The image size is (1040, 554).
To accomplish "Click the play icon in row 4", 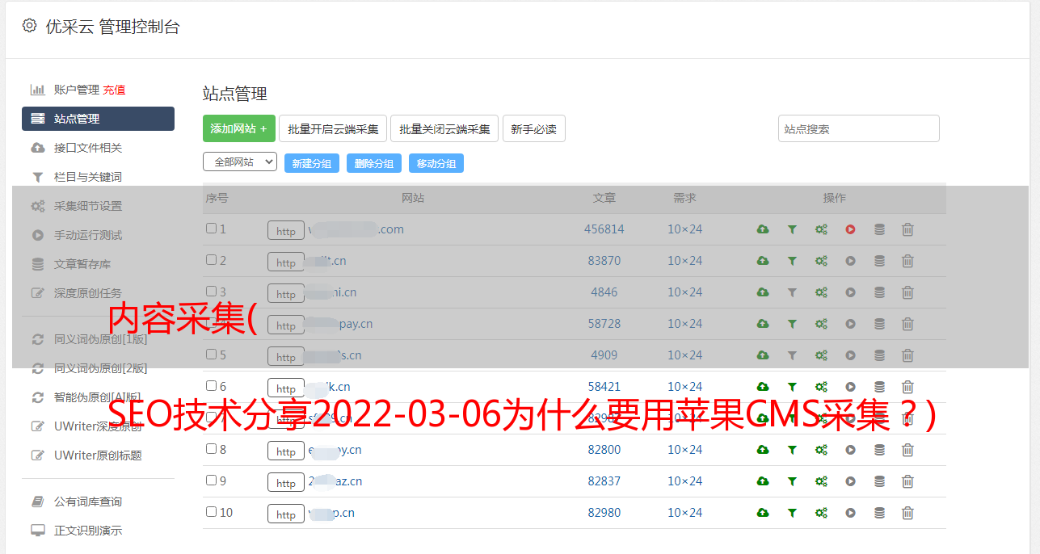I will (x=850, y=324).
